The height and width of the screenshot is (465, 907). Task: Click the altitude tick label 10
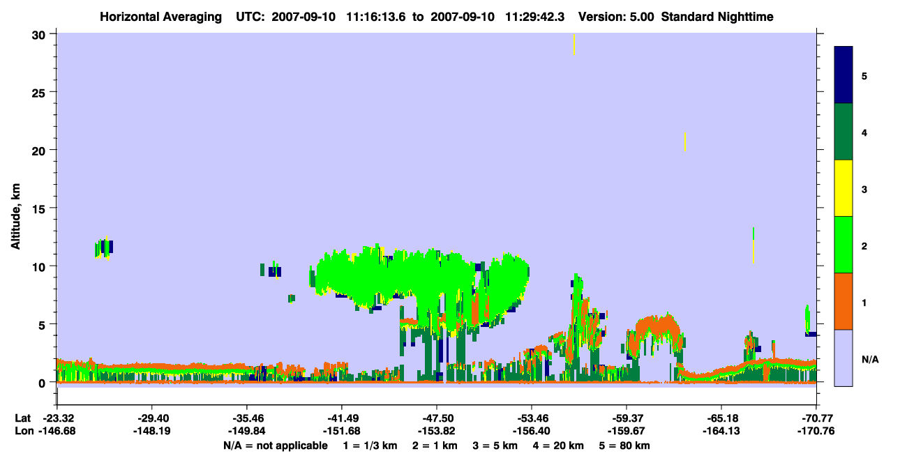pos(40,266)
